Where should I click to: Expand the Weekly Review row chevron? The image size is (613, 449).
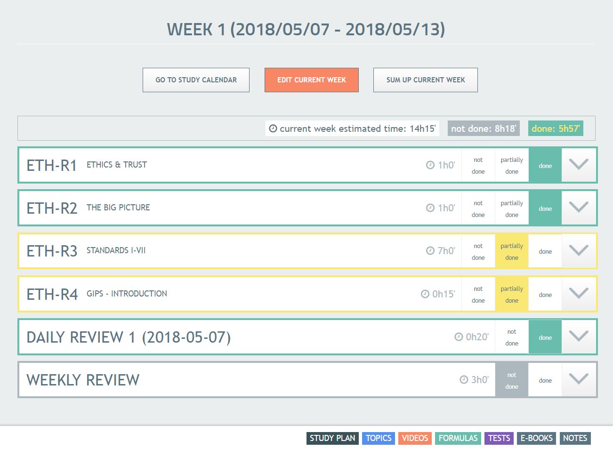[x=579, y=379]
